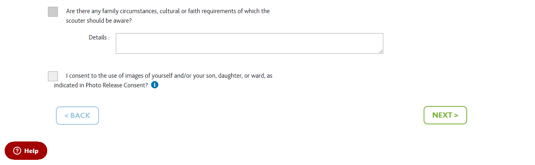Click the 'I consent to the use of images' label
This screenshot has width=535, height=165.
coord(163,80)
